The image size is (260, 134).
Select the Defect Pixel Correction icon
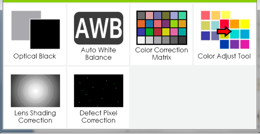[x=98, y=91]
